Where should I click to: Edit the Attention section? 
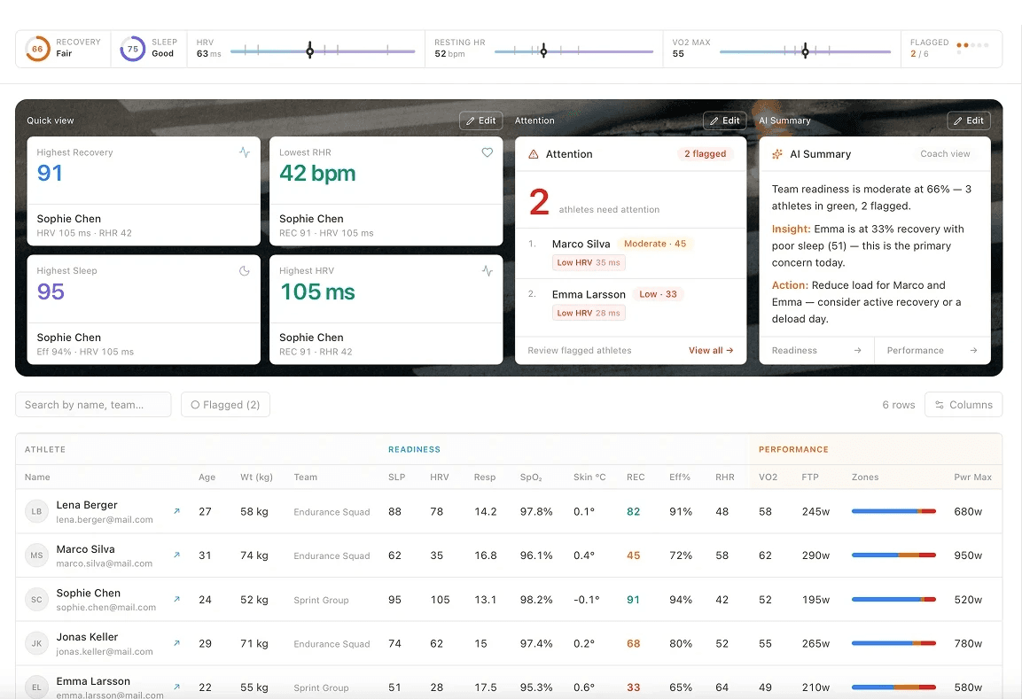click(x=725, y=120)
